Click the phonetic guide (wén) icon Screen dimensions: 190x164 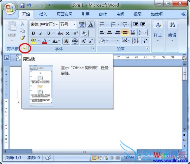[82, 24]
